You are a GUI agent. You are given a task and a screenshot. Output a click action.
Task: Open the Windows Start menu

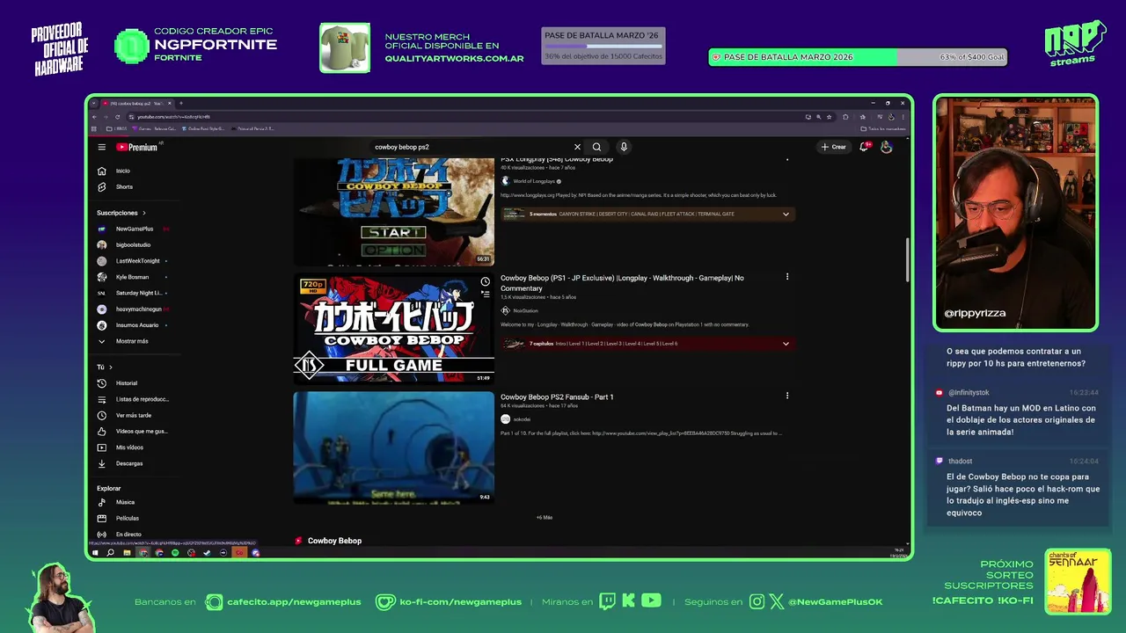(x=95, y=553)
